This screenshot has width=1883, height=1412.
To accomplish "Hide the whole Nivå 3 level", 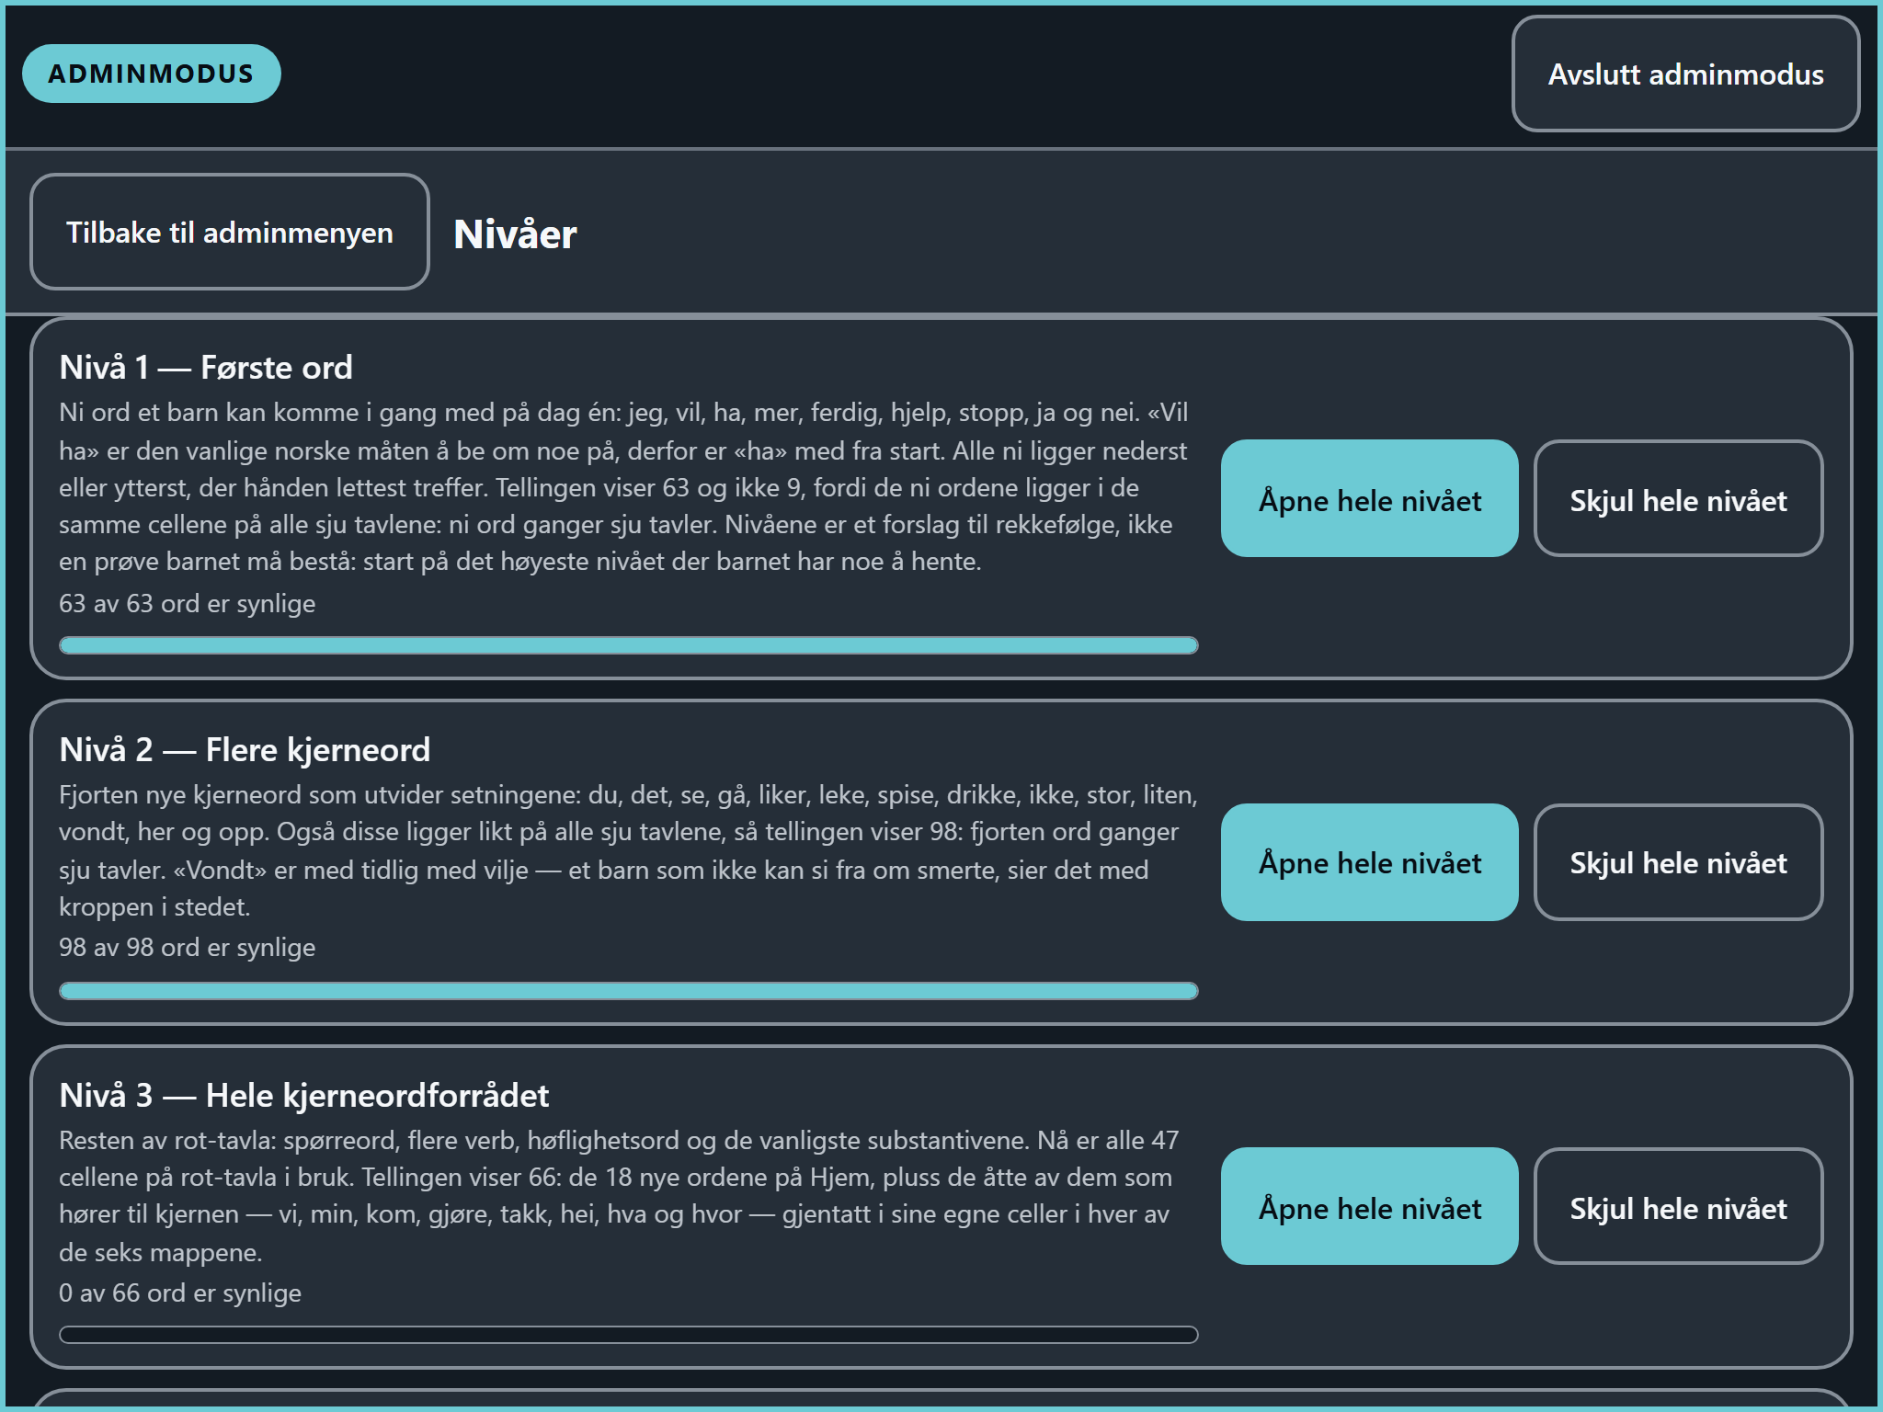I will pos(1678,1206).
